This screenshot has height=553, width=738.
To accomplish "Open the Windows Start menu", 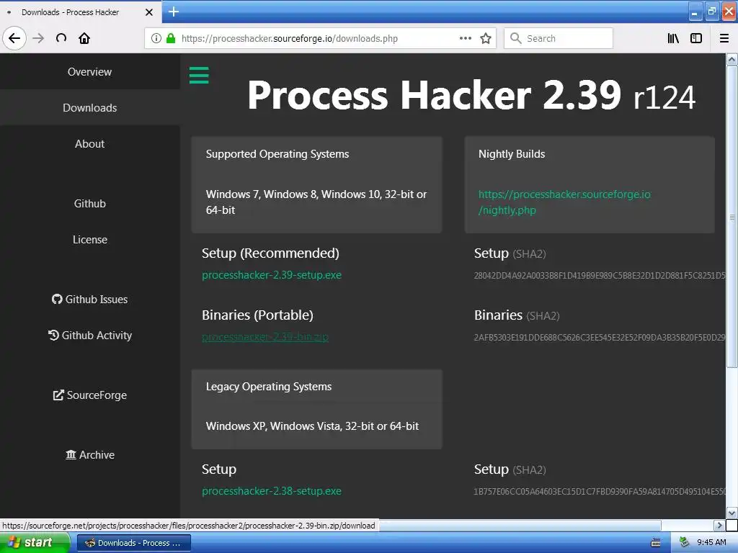I will click(x=34, y=543).
